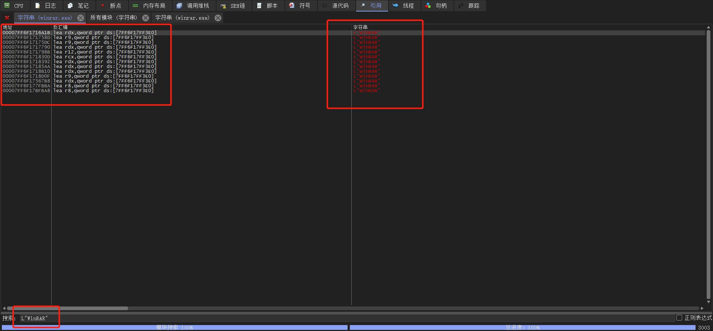Viewport: 713px width, 331px height.
Task: Sort by the 地址 column header
Action: click(26, 27)
